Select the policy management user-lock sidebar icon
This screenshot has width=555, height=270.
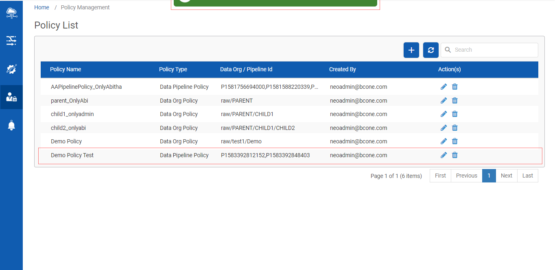click(11, 97)
